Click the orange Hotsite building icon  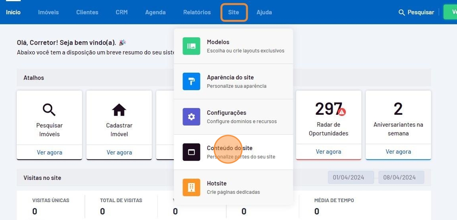pyautogui.click(x=191, y=187)
